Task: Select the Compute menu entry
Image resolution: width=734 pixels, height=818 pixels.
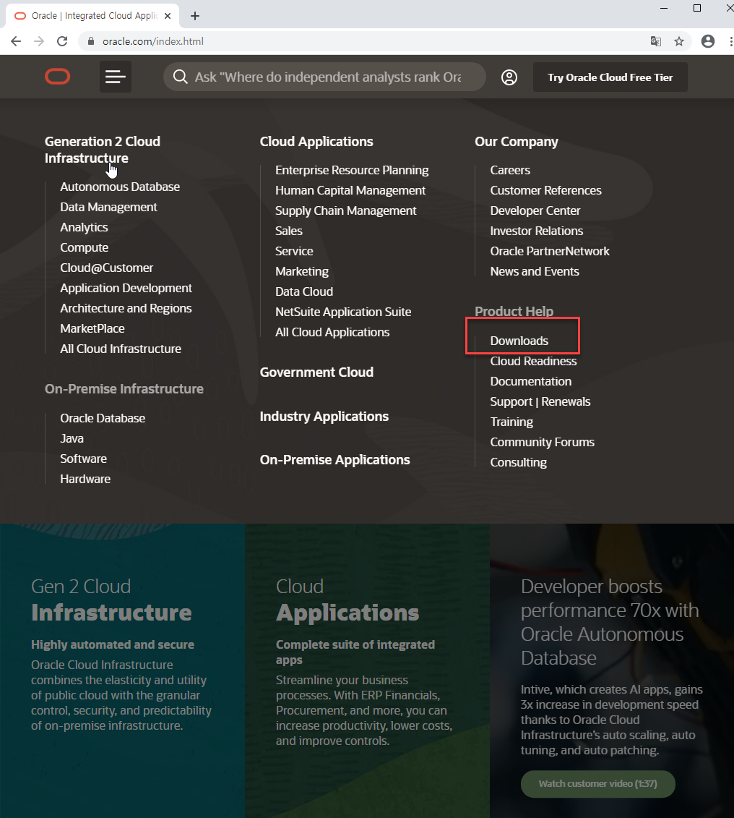Action: click(84, 248)
